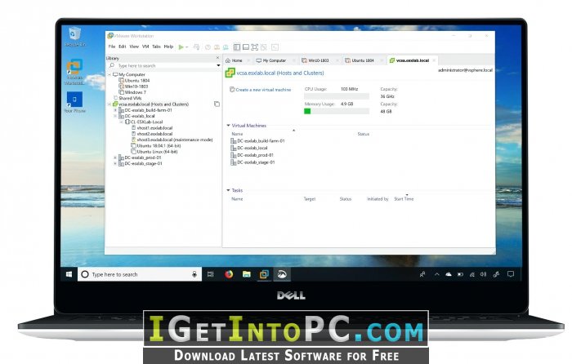Open File Explorer from the taskbar

pos(247,274)
